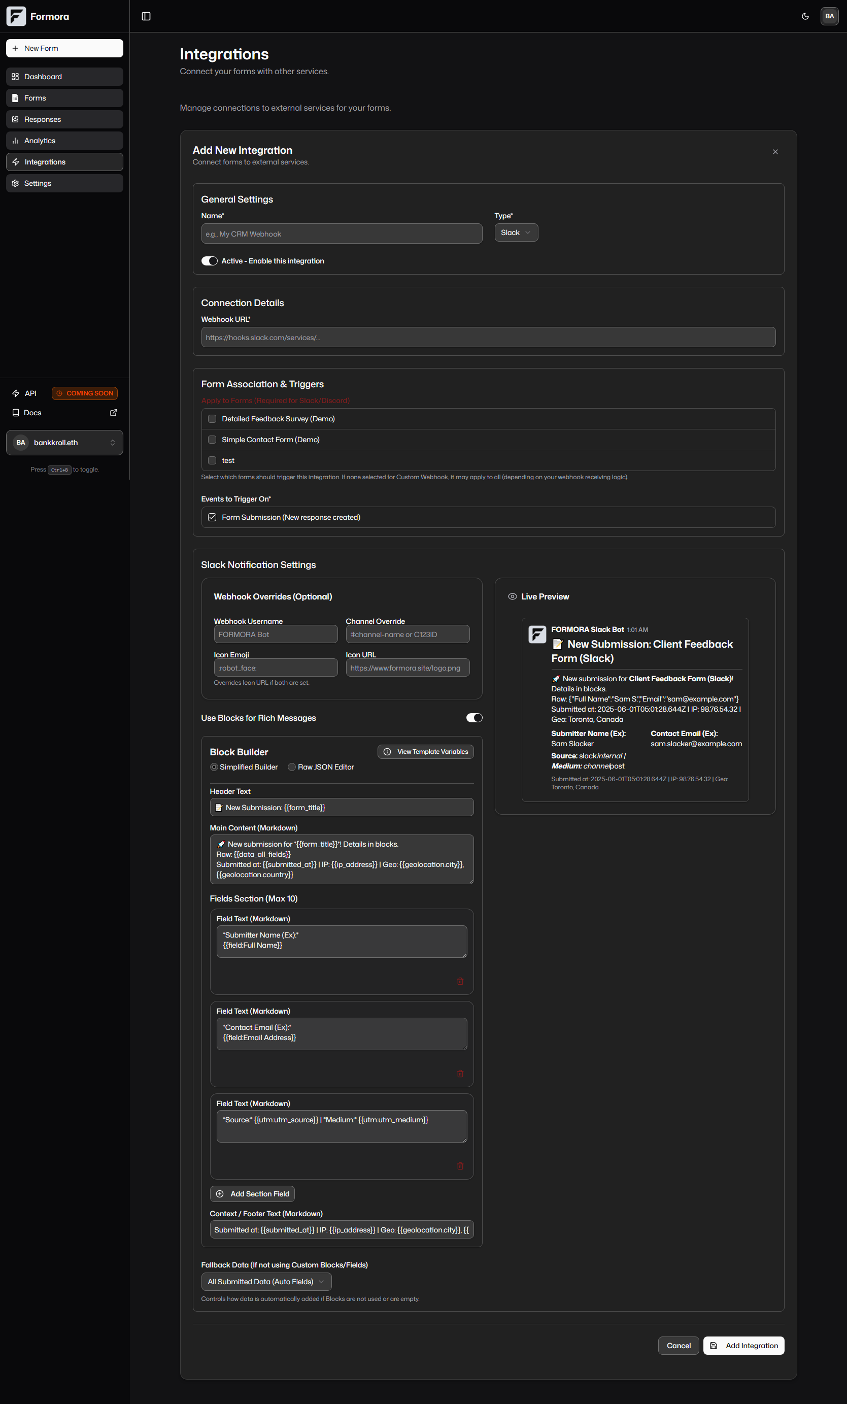
Task: Delete the Submitter Name field section
Action: (460, 981)
